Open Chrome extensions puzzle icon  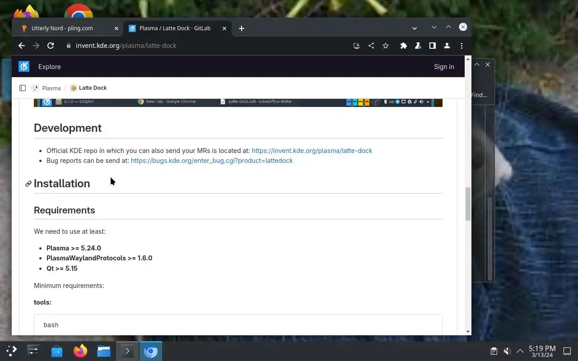(404, 46)
